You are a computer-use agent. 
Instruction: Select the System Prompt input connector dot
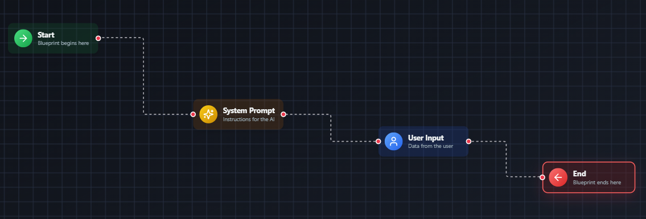tap(193, 114)
